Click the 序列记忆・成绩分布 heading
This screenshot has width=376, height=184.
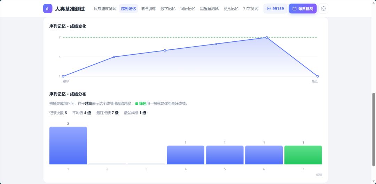click(x=68, y=94)
